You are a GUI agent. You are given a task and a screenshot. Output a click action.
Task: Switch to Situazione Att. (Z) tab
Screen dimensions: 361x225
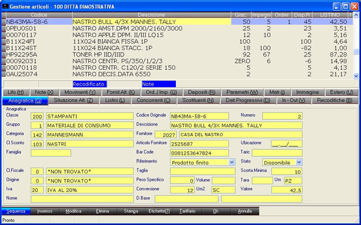[x=73, y=100]
